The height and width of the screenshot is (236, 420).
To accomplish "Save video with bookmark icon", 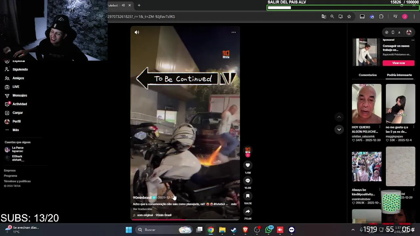I will [x=248, y=196].
